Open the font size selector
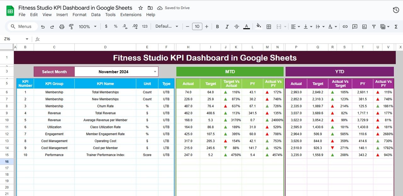 tap(197, 26)
